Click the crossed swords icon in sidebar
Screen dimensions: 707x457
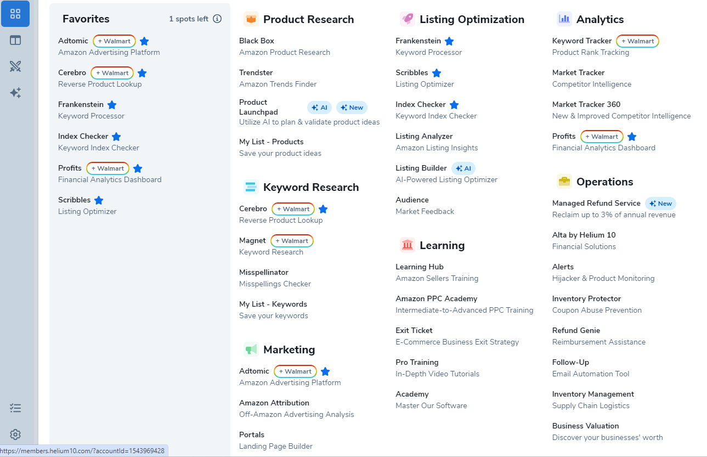15,67
